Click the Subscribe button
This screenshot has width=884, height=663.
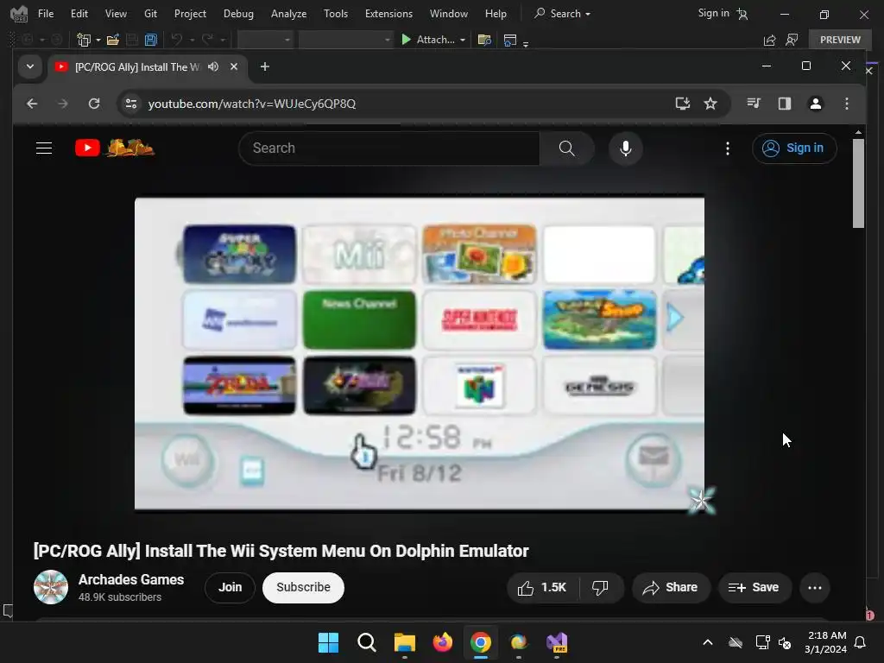[x=303, y=587]
